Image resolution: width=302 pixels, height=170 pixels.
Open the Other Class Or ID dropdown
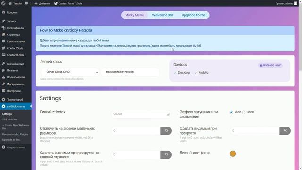coord(70,72)
